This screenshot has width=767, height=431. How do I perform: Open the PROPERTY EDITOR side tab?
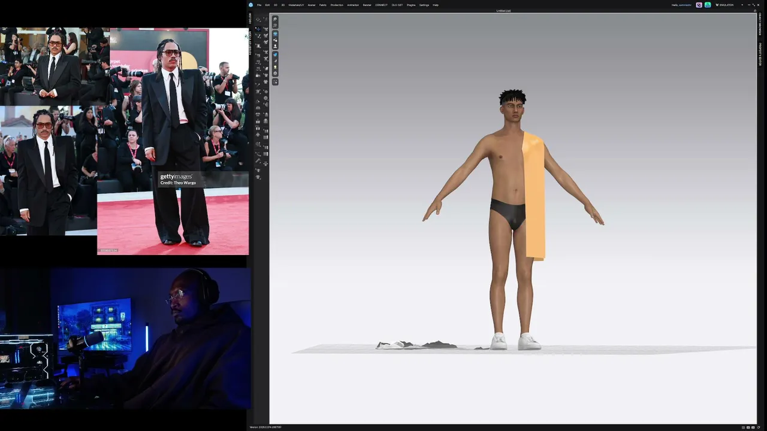pos(760,54)
